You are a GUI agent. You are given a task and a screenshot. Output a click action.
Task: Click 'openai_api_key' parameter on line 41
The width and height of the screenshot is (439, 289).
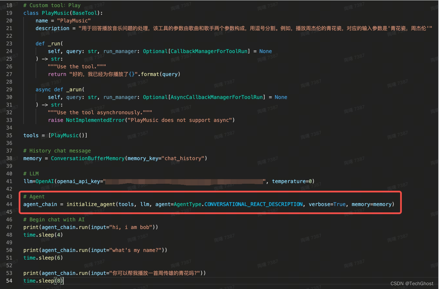point(78,181)
